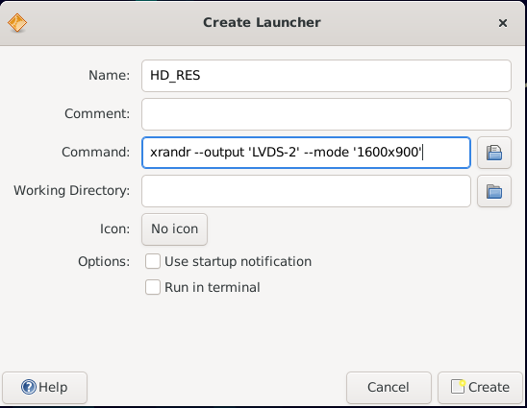Cancel the launcher creation
The image size is (527, 408).
tap(389, 388)
